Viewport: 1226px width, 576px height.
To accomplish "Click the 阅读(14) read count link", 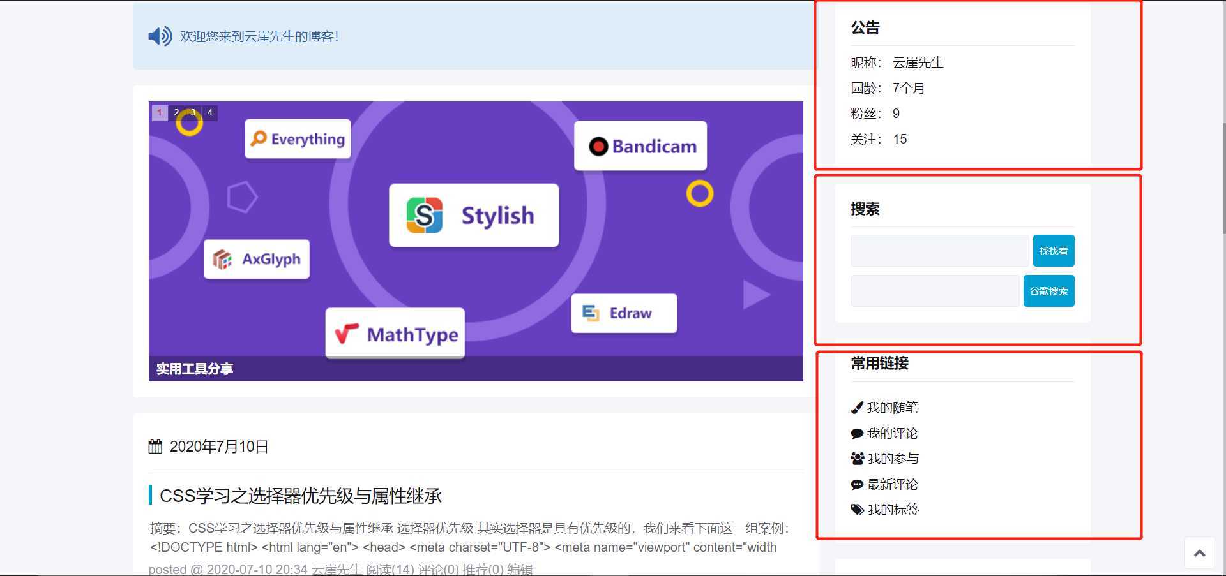I will pos(390,569).
